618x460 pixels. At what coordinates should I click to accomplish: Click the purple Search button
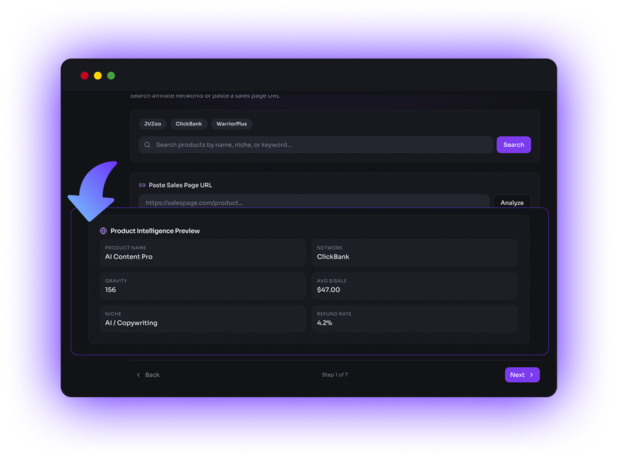(514, 145)
